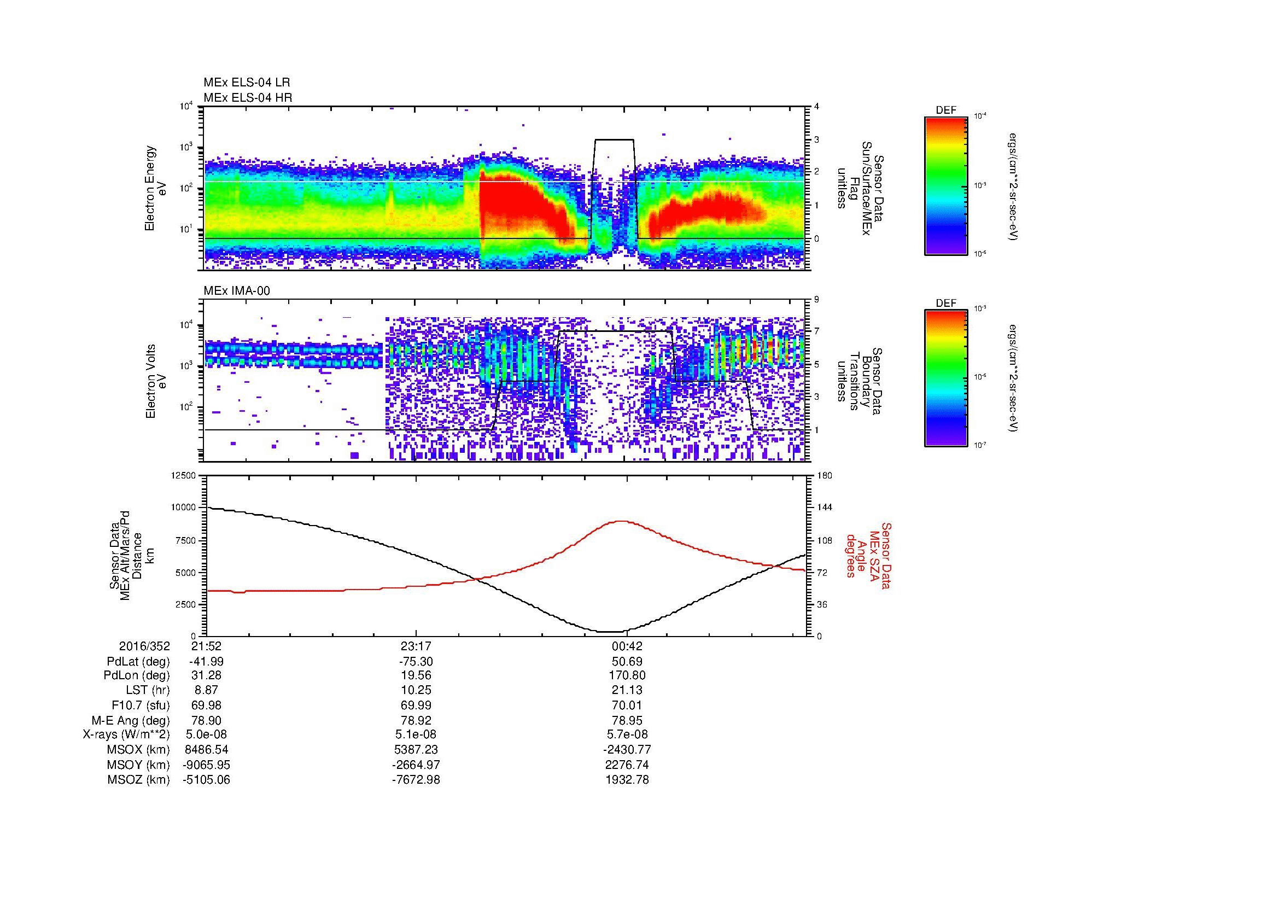Click the 'PdLat (deg)' row label
Image resolution: width=1279 pixels, height=904 pixels.
138,662
